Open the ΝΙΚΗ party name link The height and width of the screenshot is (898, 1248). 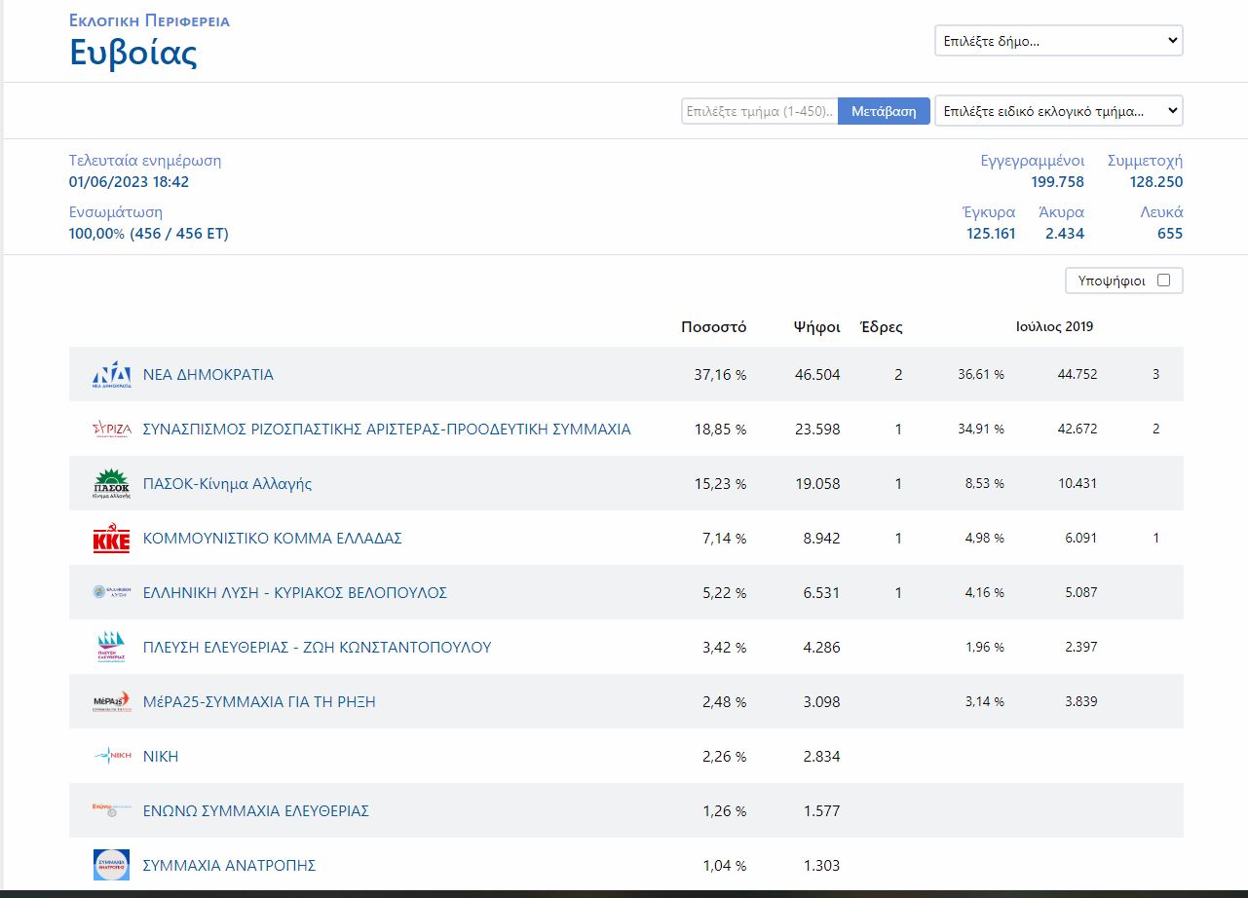(x=161, y=757)
